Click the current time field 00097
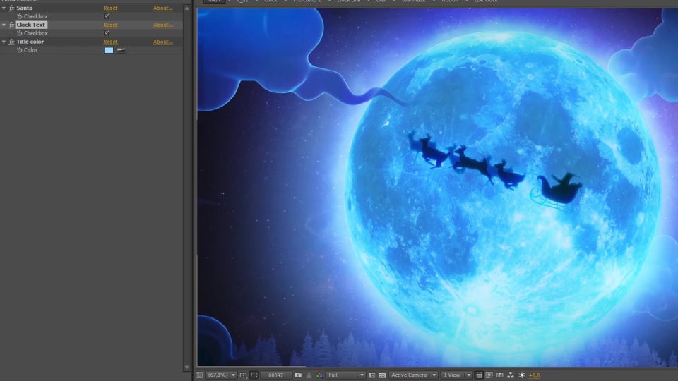This screenshot has width=678, height=381. (275, 375)
